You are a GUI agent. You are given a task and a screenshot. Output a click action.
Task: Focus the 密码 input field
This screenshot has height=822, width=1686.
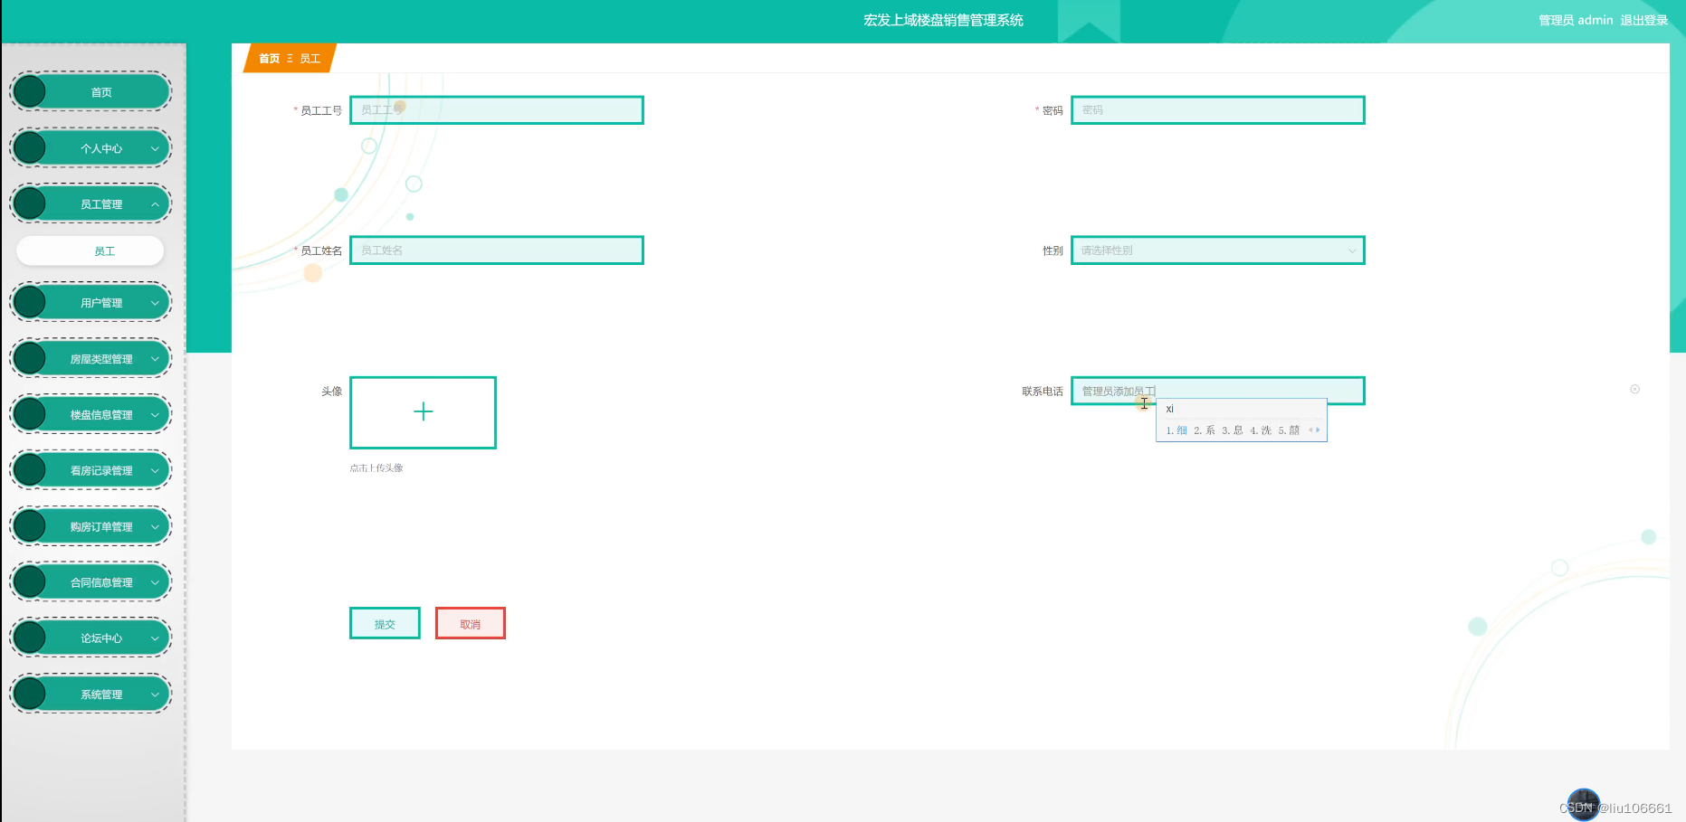tap(1218, 110)
